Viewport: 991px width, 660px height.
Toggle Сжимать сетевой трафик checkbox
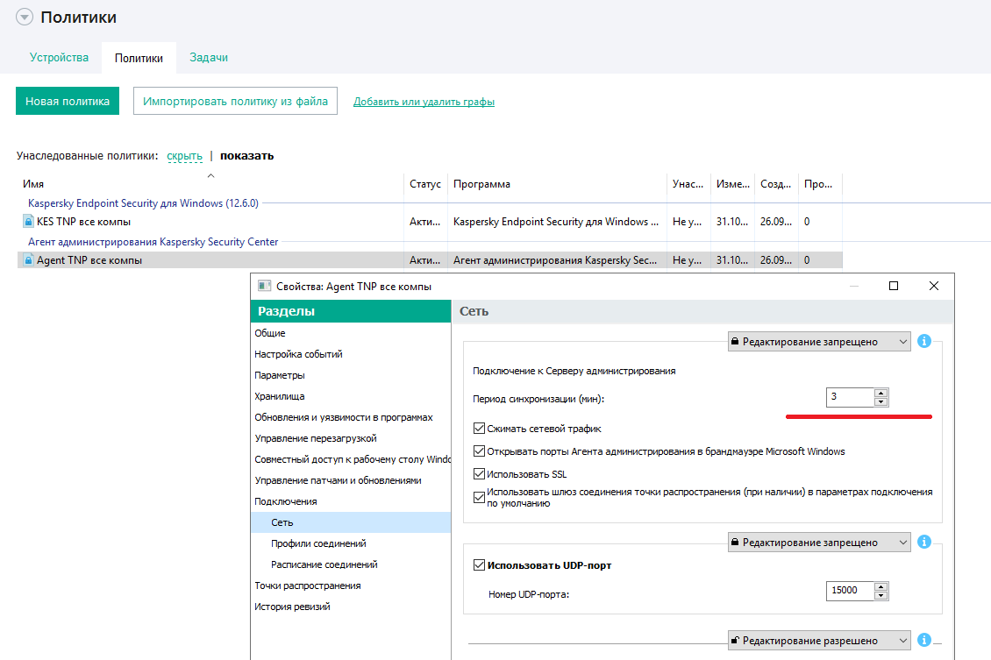click(479, 429)
